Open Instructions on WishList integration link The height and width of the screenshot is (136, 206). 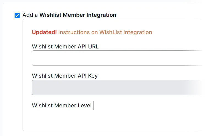click(105, 32)
